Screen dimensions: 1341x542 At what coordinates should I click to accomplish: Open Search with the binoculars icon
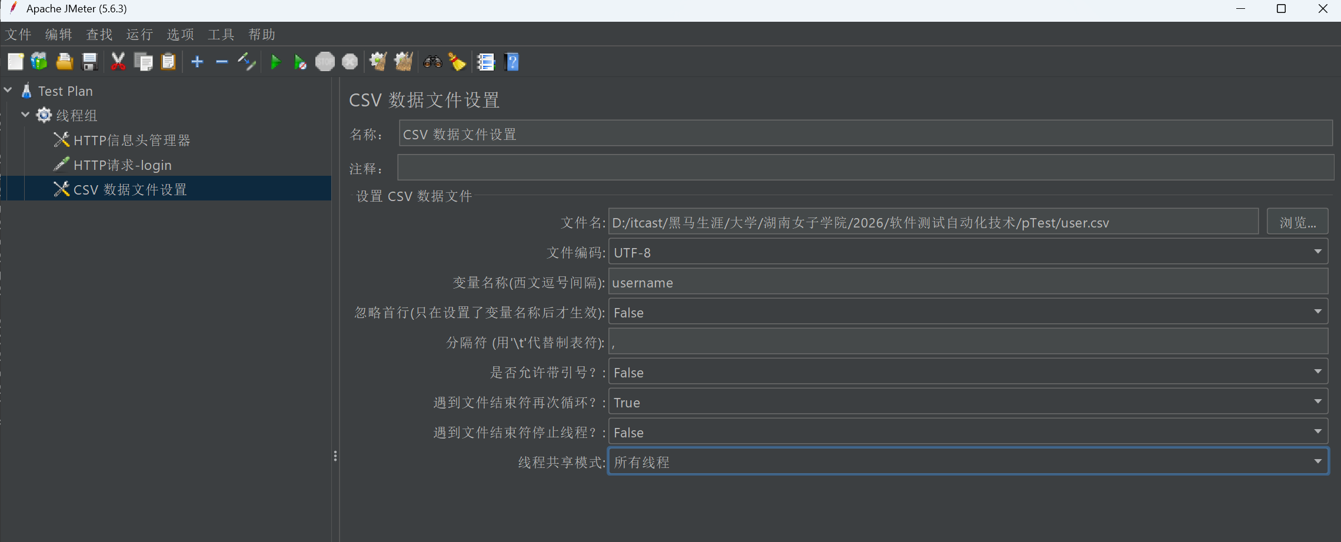(x=432, y=62)
